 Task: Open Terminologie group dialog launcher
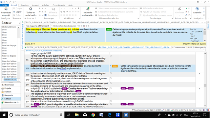click(x=172, y=18)
